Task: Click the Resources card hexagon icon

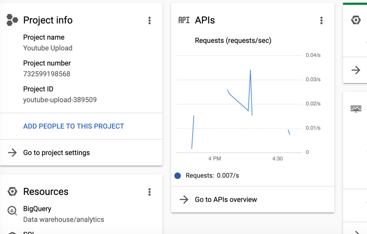Action: click(12, 192)
